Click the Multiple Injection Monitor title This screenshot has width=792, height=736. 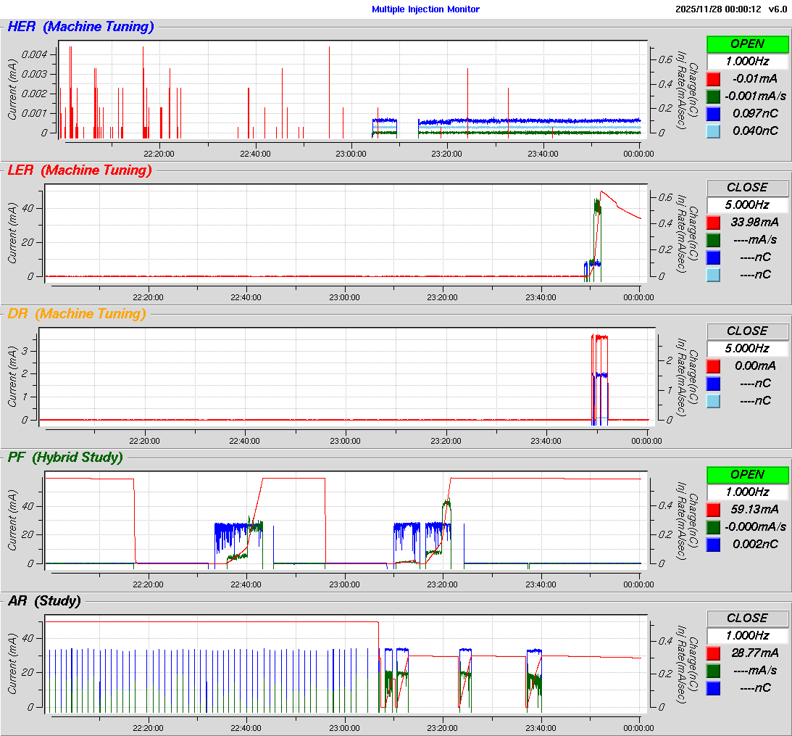pos(425,9)
